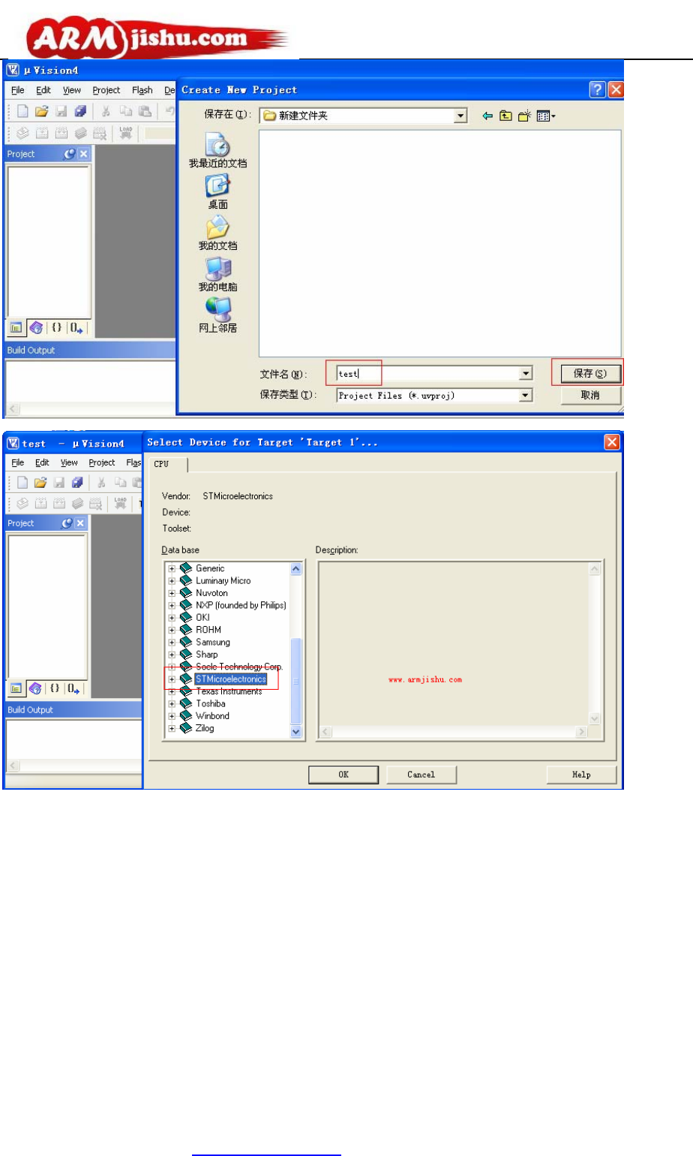This screenshot has height=1156, width=693.
Task: Click Open file icon in test - µVision4 window
Action: (40, 482)
